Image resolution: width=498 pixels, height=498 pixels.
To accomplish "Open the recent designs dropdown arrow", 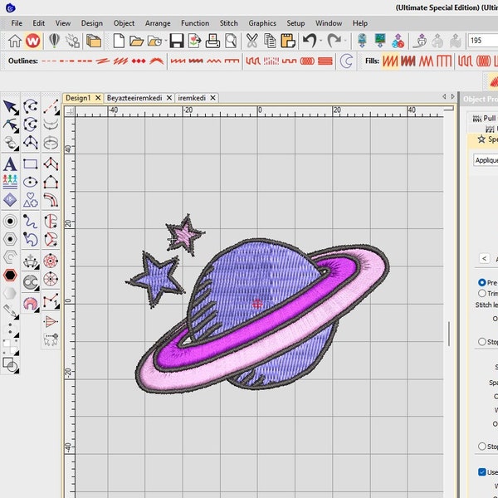I will click(166, 41).
